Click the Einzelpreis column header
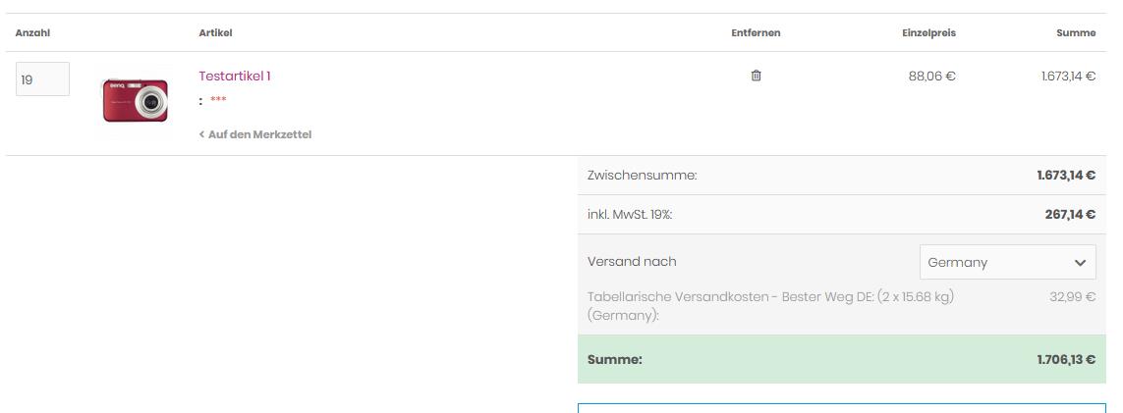 click(x=928, y=32)
